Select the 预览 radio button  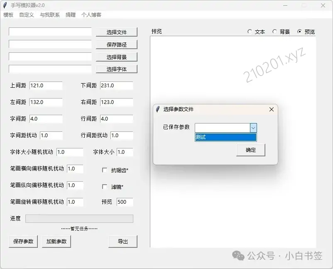click(x=299, y=32)
